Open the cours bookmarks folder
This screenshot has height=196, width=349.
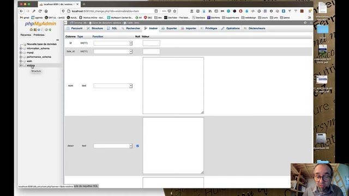pyautogui.click(x=263, y=17)
